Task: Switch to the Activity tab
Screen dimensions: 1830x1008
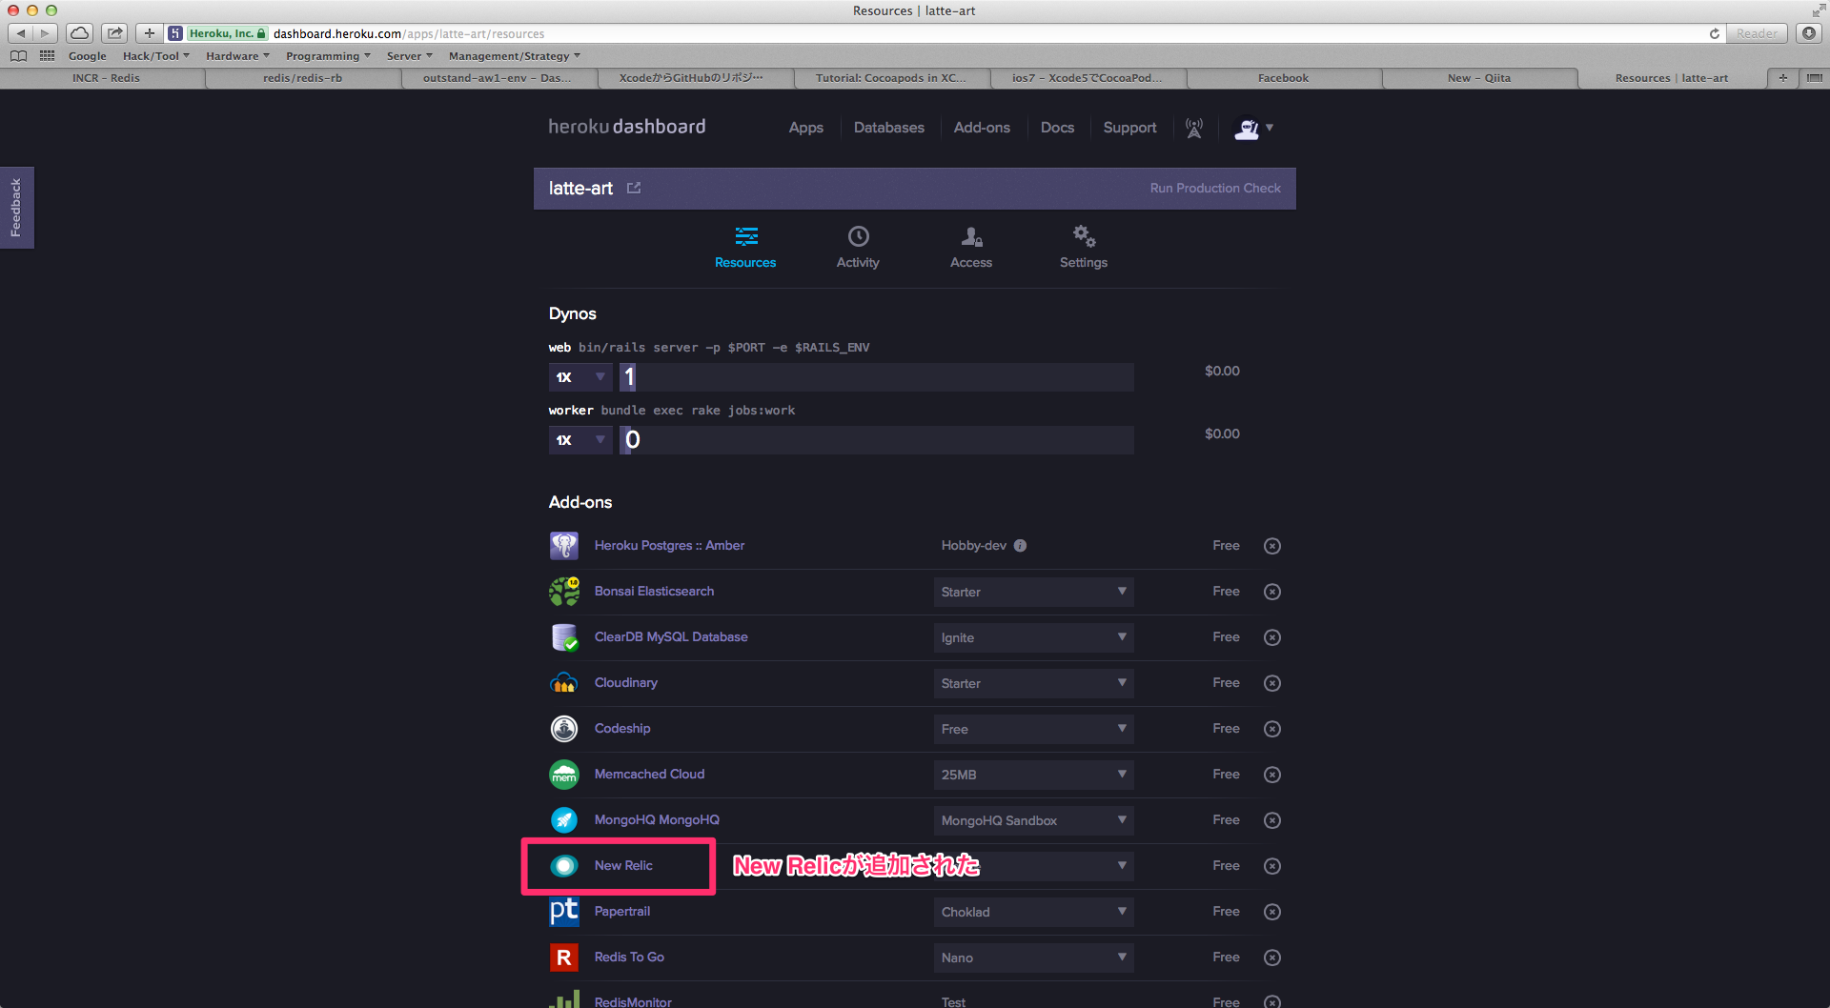Action: click(858, 248)
